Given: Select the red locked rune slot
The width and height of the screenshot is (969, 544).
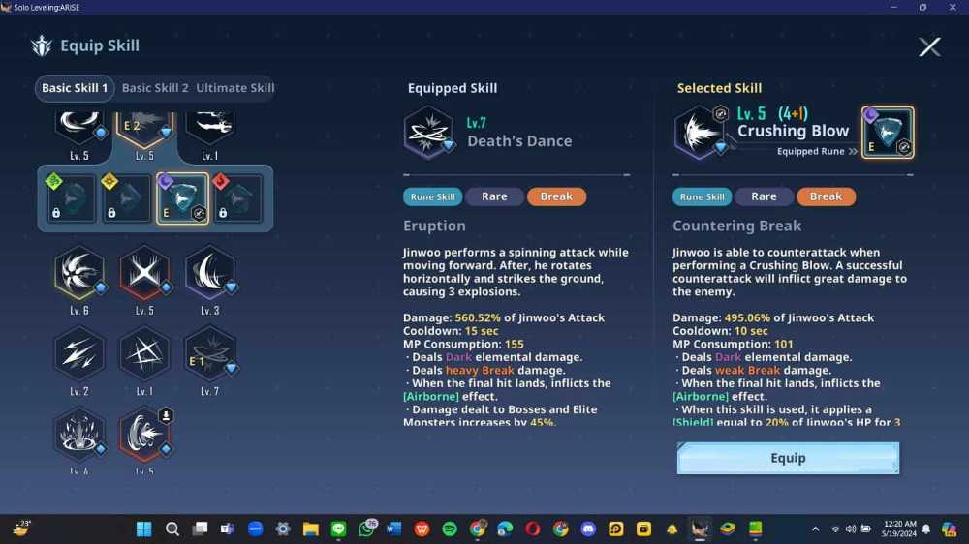Looking at the screenshot, I should (x=238, y=198).
